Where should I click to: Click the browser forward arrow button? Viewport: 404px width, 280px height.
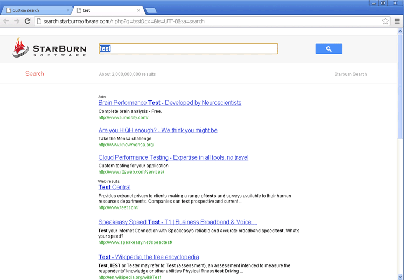17,21
